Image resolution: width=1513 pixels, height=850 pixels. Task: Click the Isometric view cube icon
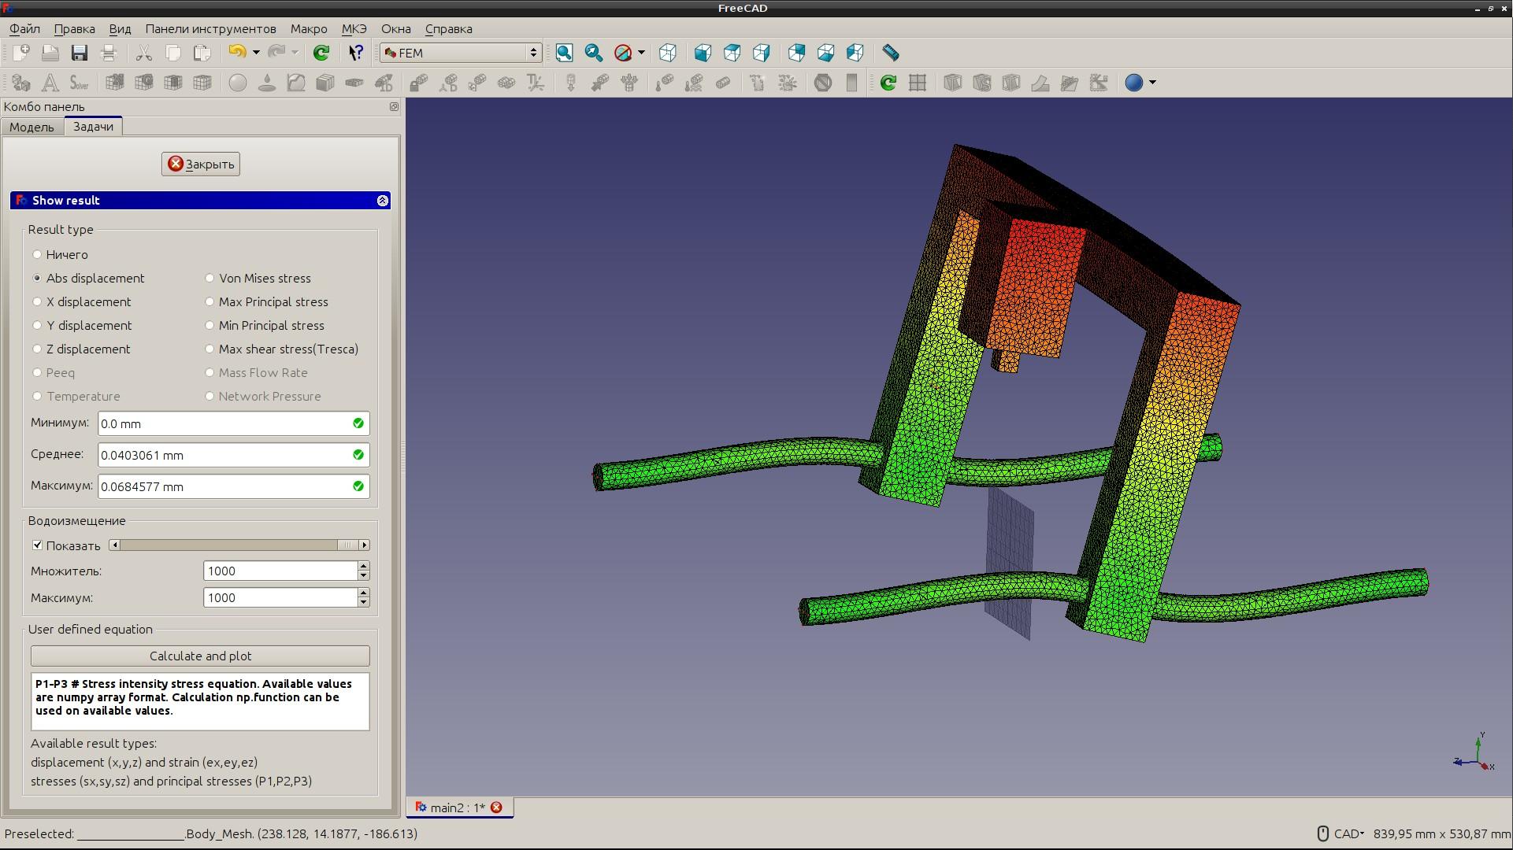coord(668,53)
